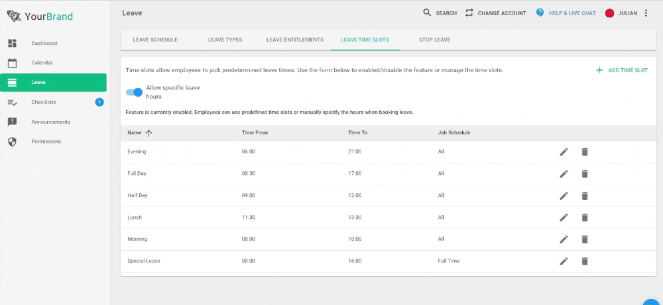The height and width of the screenshot is (305, 663).
Task: Click the Evening name cell
Action: click(137, 152)
